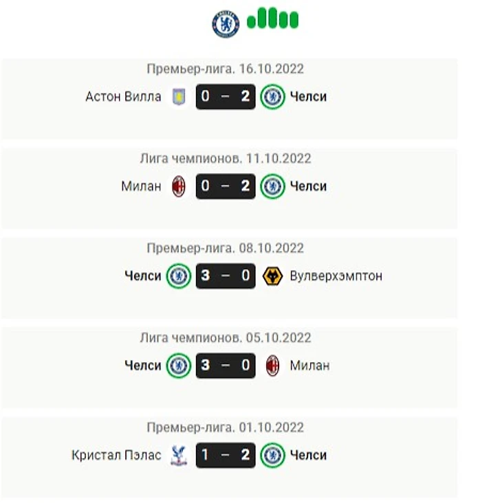Open the Crystal Palace 1–2 score
The width and height of the screenshot is (502, 503).
pyautogui.click(x=226, y=455)
